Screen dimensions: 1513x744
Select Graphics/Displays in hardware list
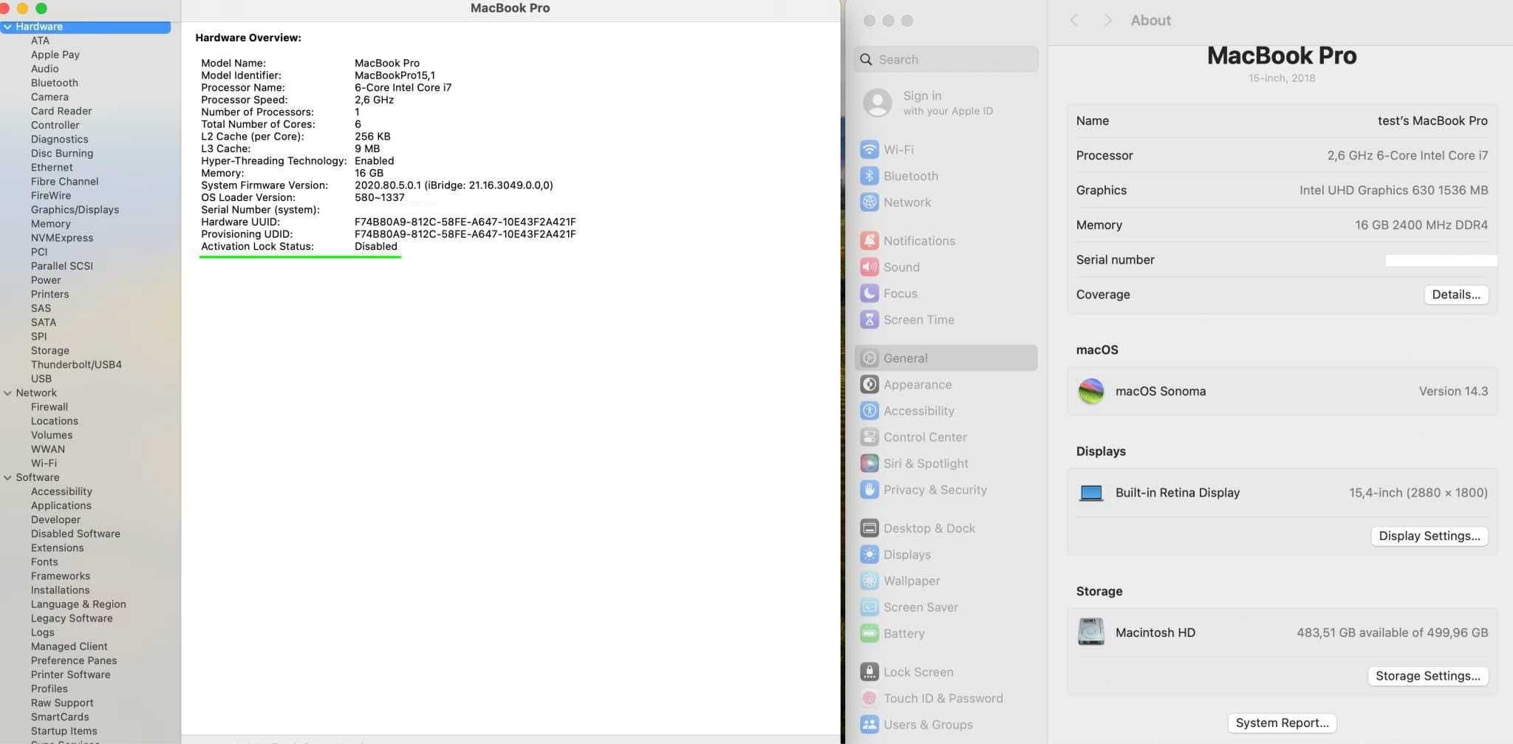tap(75, 210)
